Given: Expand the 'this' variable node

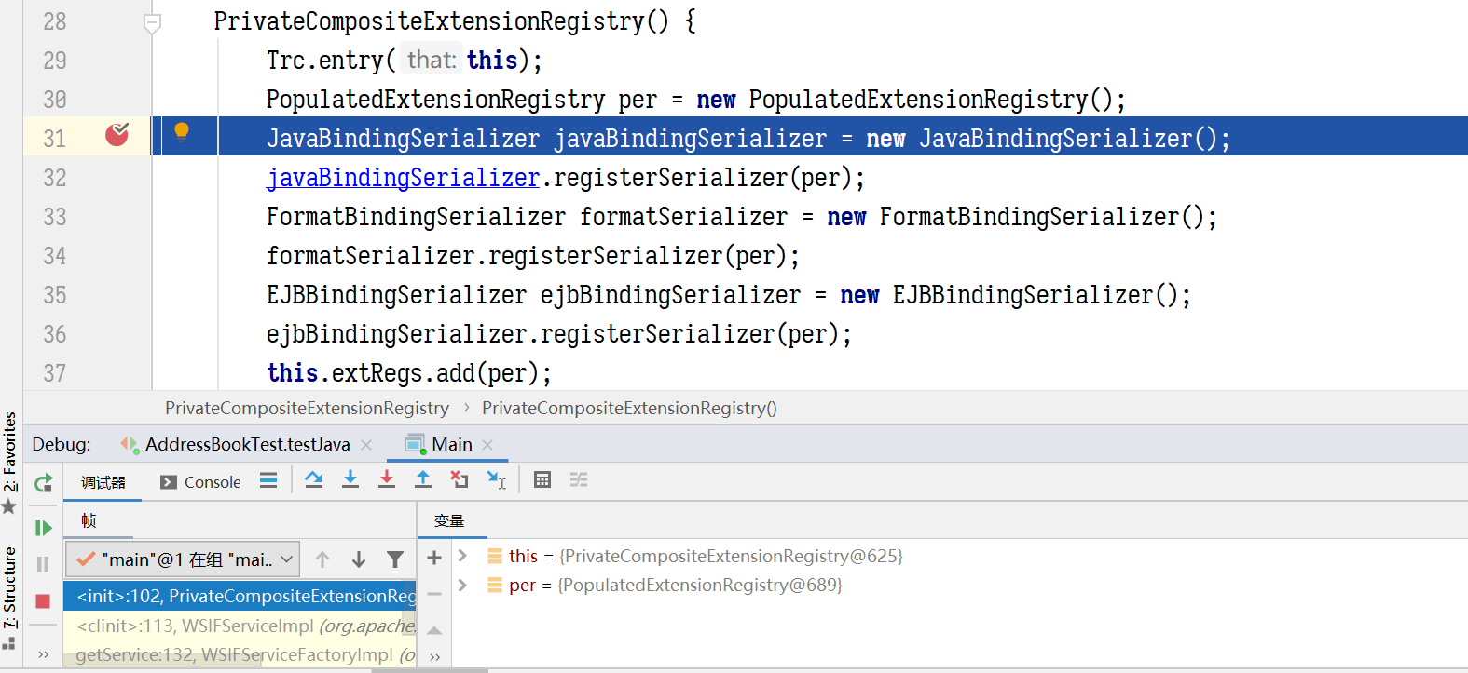Looking at the screenshot, I should pos(462,556).
